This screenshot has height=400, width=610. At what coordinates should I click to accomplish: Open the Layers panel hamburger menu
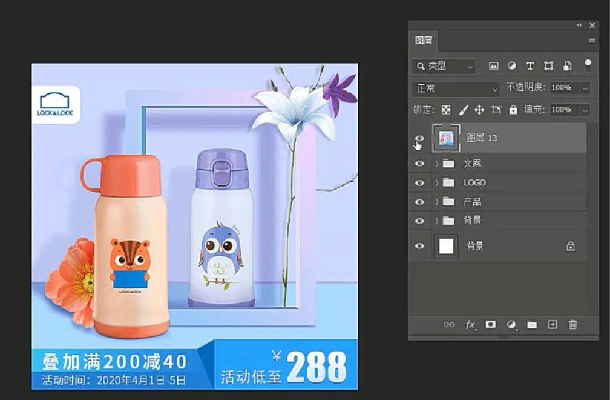(x=592, y=41)
